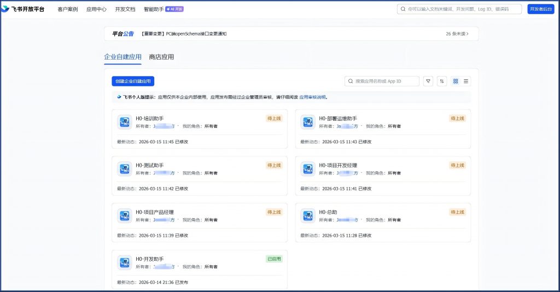Open the 应用审核说明 link

tap(312, 97)
